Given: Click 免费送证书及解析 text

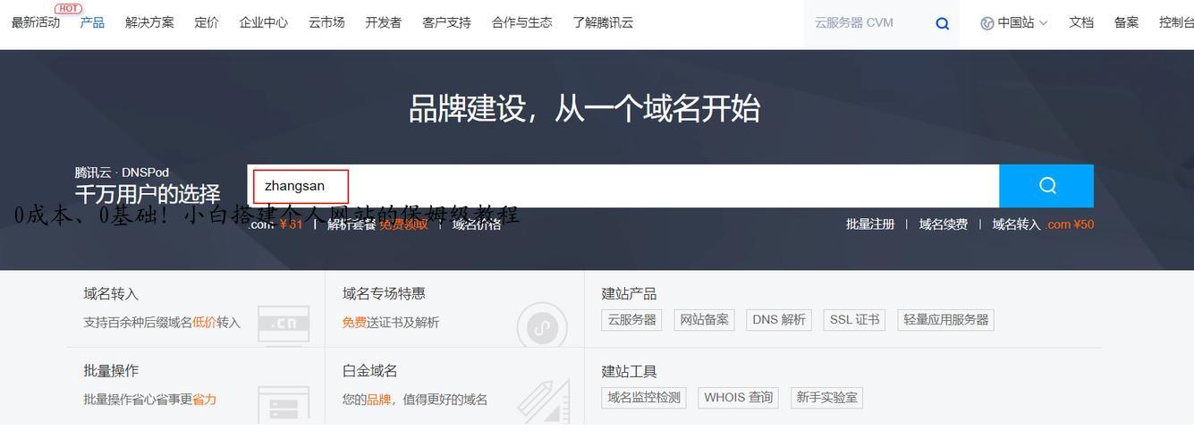Looking at the screenshot, I should click(x=391, y=323).
